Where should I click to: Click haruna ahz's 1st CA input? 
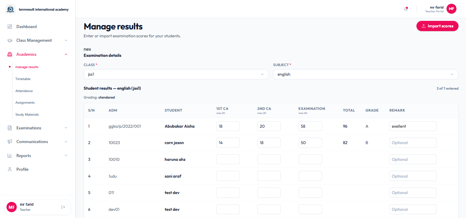pos(228,159)
